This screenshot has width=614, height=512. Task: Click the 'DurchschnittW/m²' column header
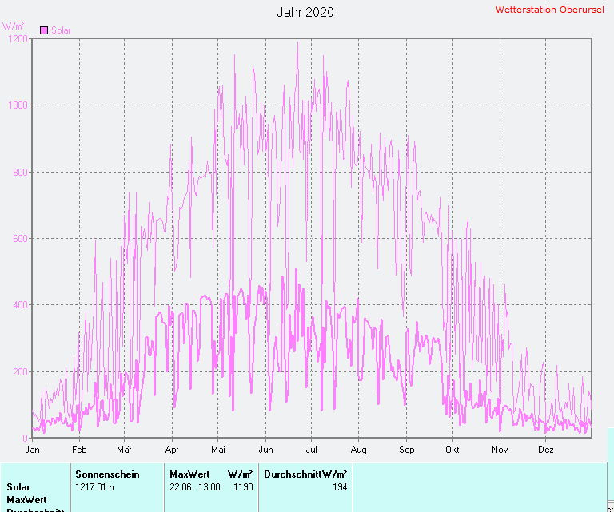[305, 474]
